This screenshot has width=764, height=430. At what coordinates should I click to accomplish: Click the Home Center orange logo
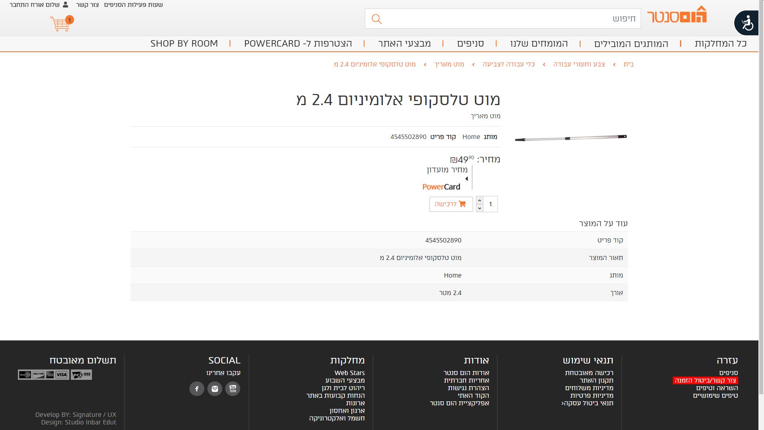[x=677, y=15]
